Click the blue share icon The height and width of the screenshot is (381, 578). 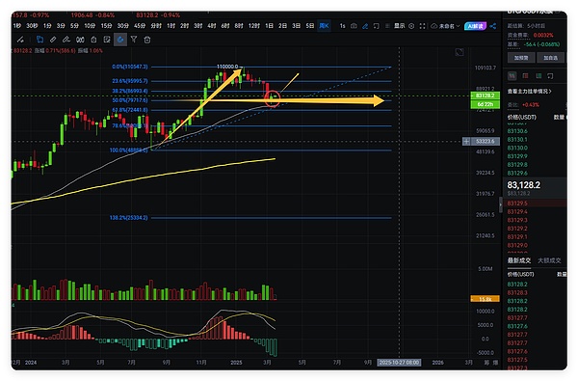click(493, 26)
